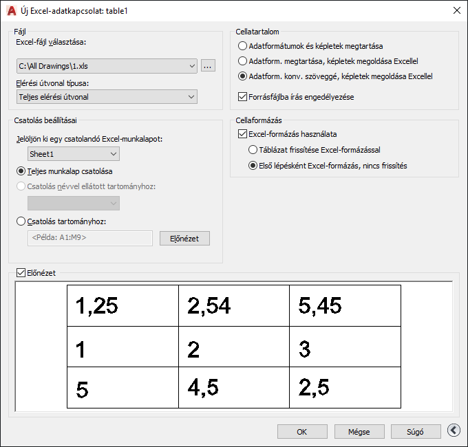
Task: Click preview cell showing 2,54
Action: tap(234, 305)
